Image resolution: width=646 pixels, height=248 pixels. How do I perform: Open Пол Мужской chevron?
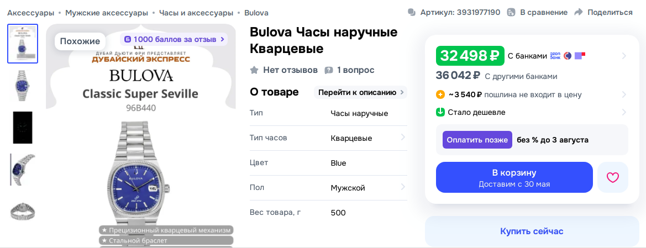pyautogui.click(x=402, y=187)
